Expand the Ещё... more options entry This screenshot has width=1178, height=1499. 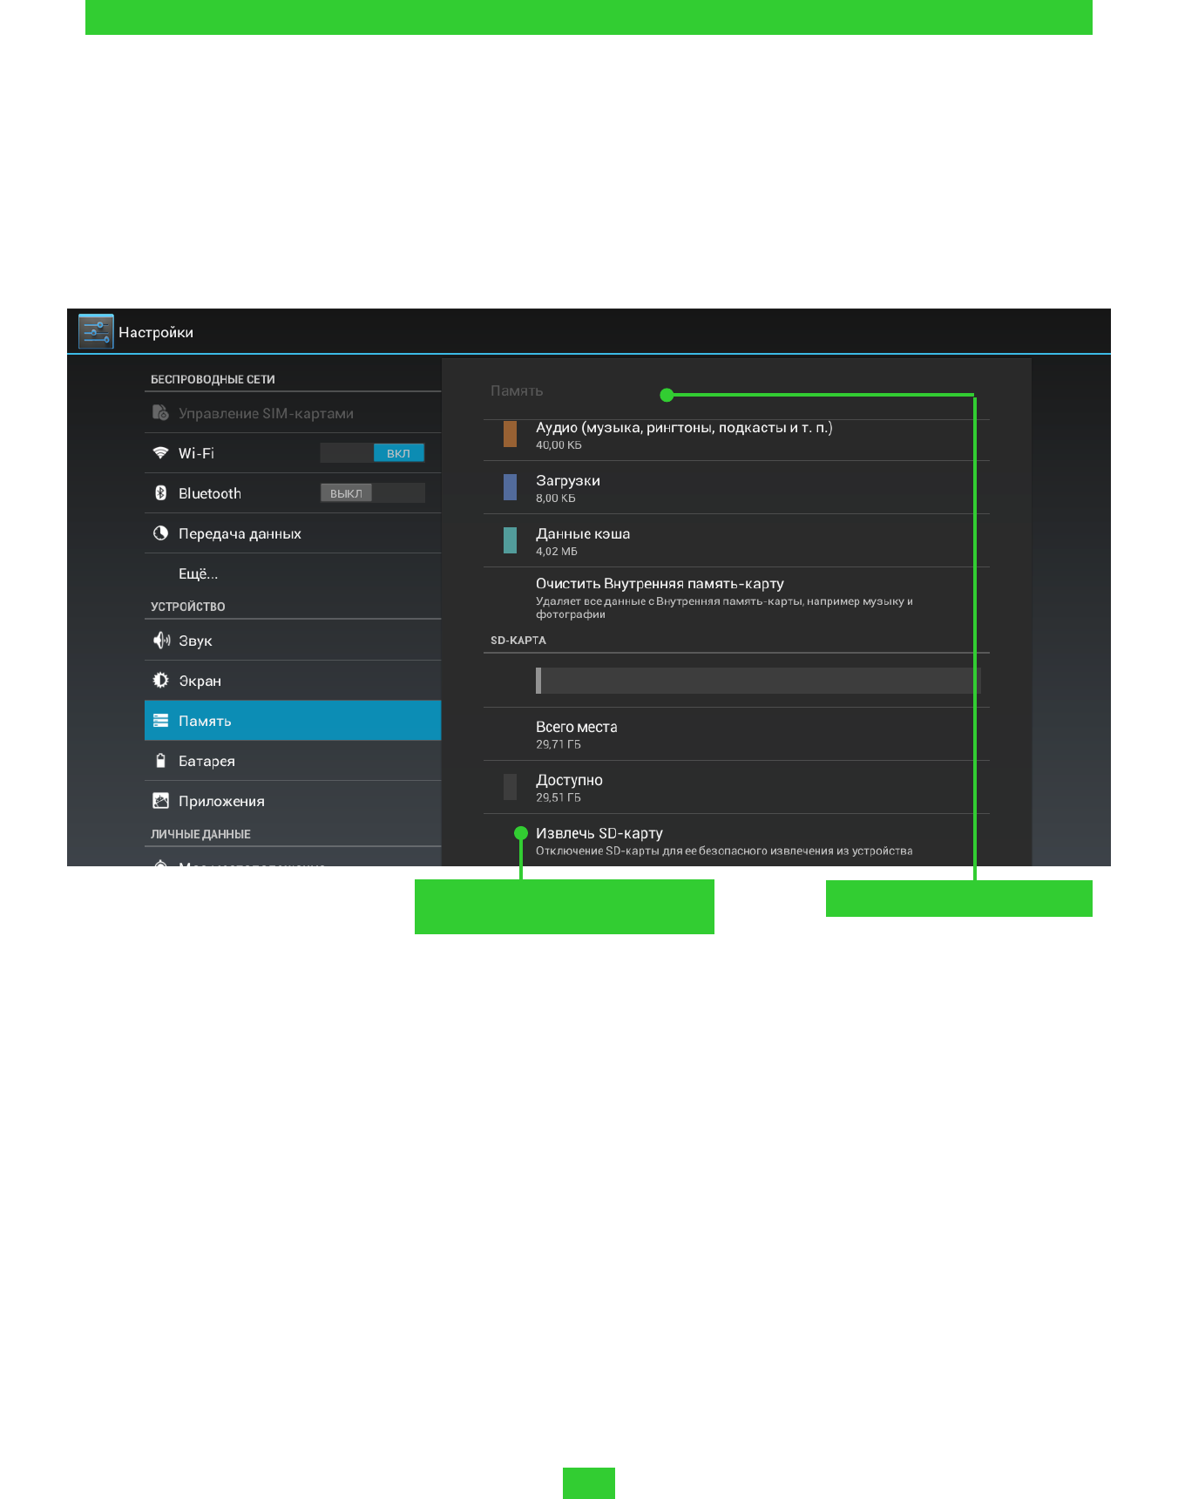199,573
